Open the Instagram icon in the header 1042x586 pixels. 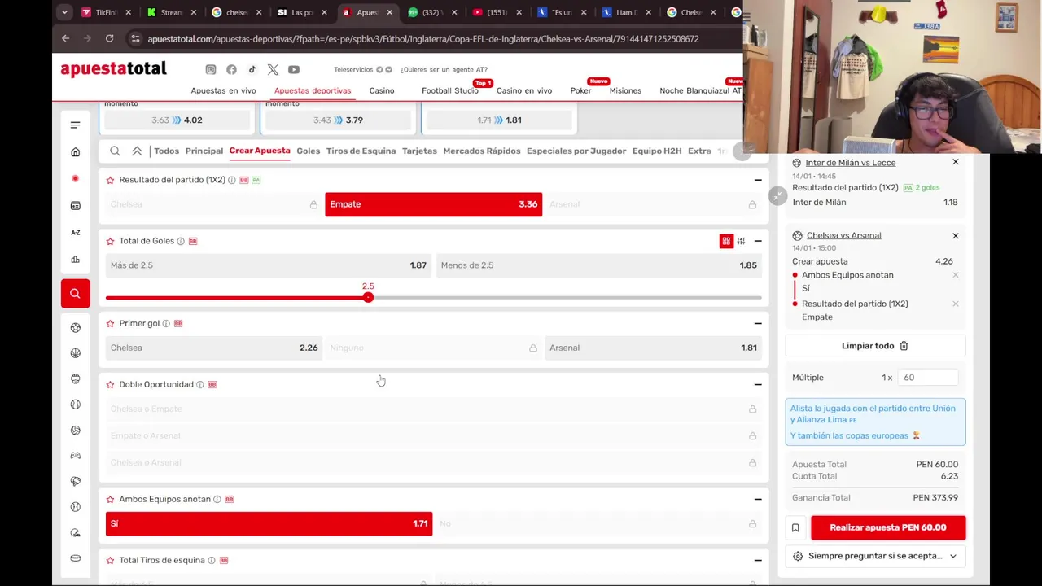[x=211, y=70]
